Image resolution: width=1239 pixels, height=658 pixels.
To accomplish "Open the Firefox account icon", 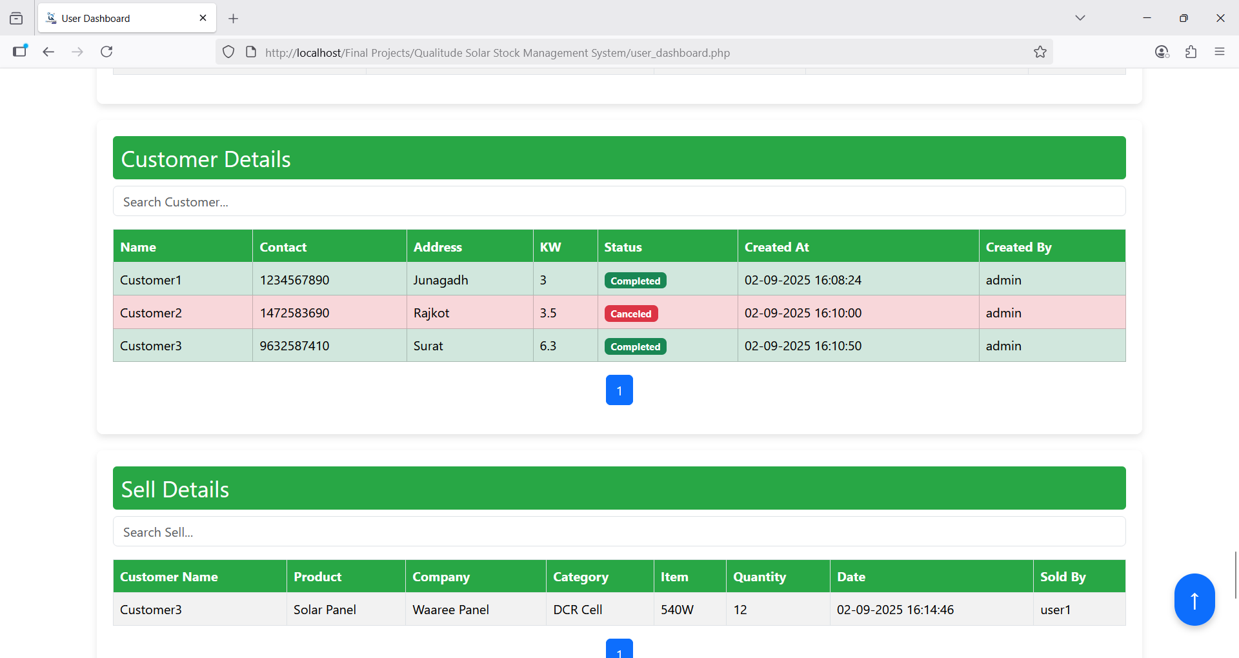I will [x=1162, y=52].
